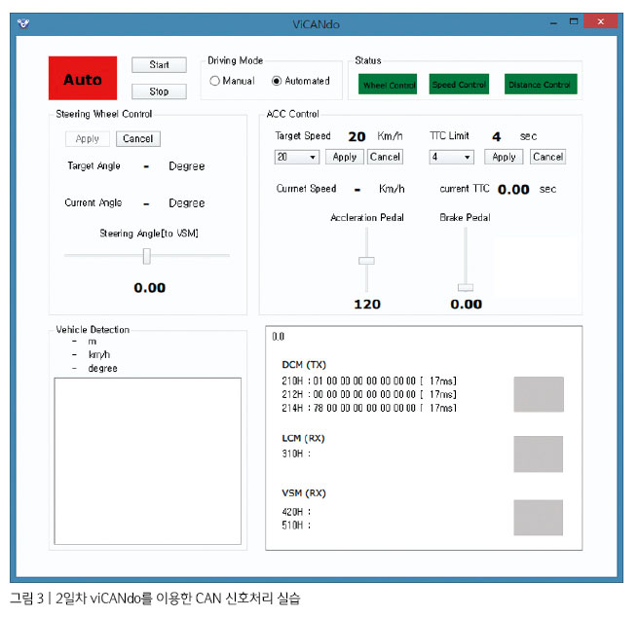Cancel the TTC Limit setting
Viewport: 639px width, 617px height.
pos(547,157)
